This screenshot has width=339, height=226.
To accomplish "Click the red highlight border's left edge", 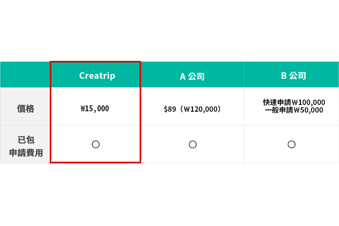I will coord(51,113).
